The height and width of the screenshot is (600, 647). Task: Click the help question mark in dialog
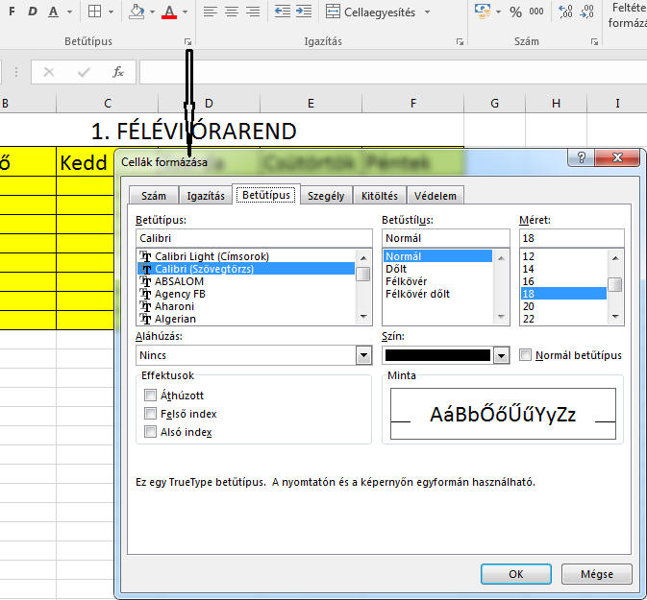[x=582, y=158]
